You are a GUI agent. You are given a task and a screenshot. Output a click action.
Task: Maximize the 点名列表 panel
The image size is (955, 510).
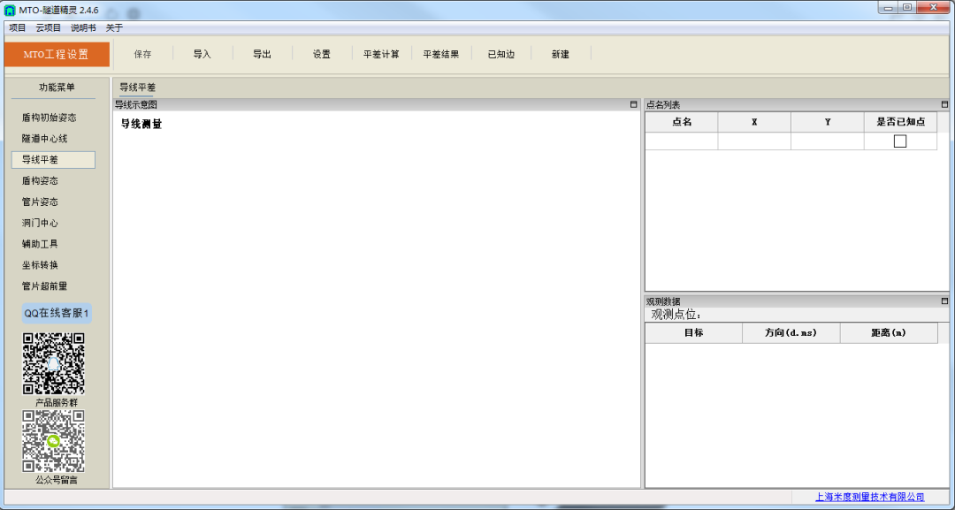944,104
